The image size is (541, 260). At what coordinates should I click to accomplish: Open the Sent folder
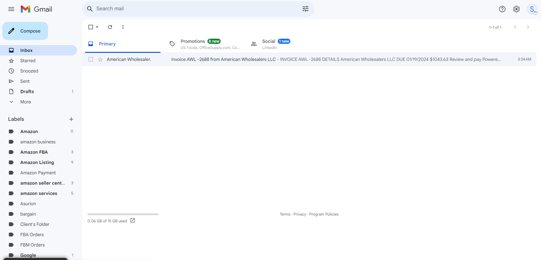38,81
